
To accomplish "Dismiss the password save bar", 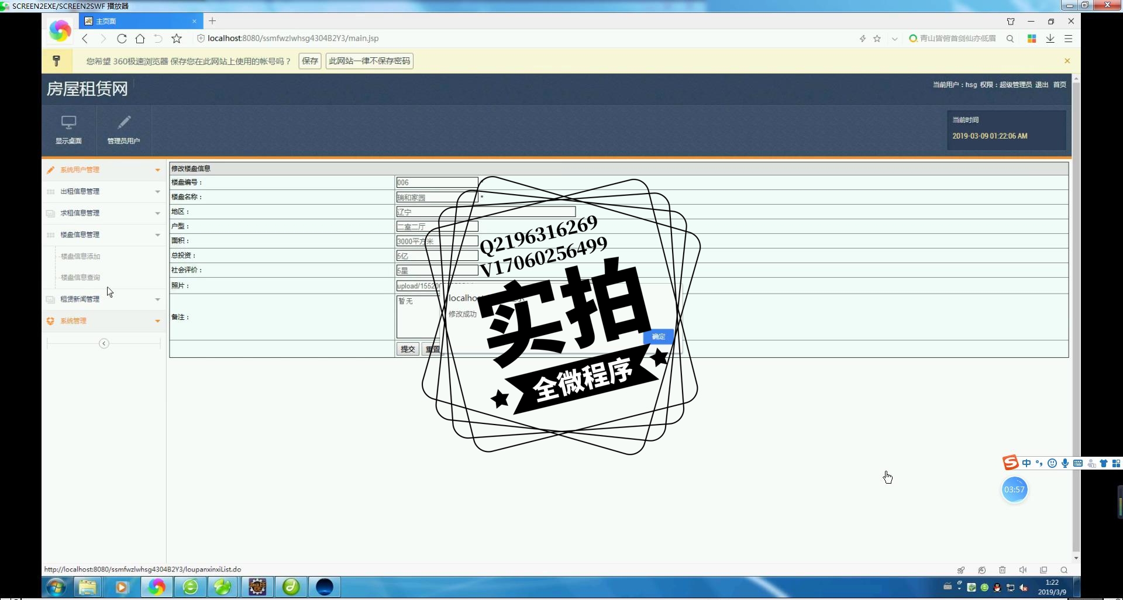I will [x=1067, y=61].
